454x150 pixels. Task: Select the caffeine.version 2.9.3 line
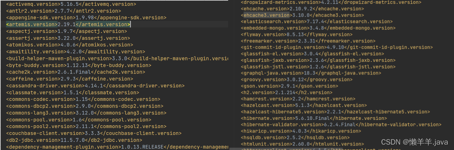point(69,79)
